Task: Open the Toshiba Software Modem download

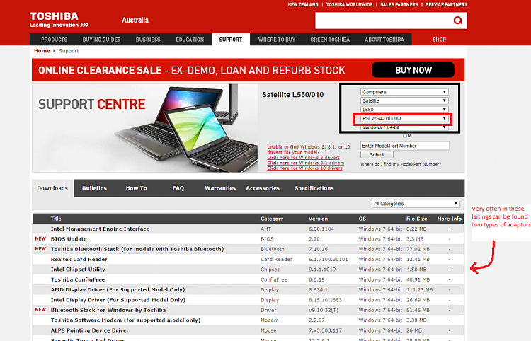Action: tap(125, 320)
